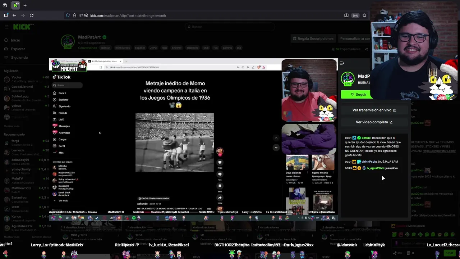
Task: Click the CapCut Prueba nuevos efectos tag
Action: [x=154, y=198]
